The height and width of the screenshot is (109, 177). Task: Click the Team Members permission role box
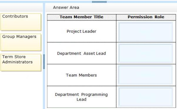[x=146, y=75]
